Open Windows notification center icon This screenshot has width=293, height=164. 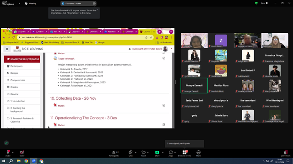tap(288, 161)
